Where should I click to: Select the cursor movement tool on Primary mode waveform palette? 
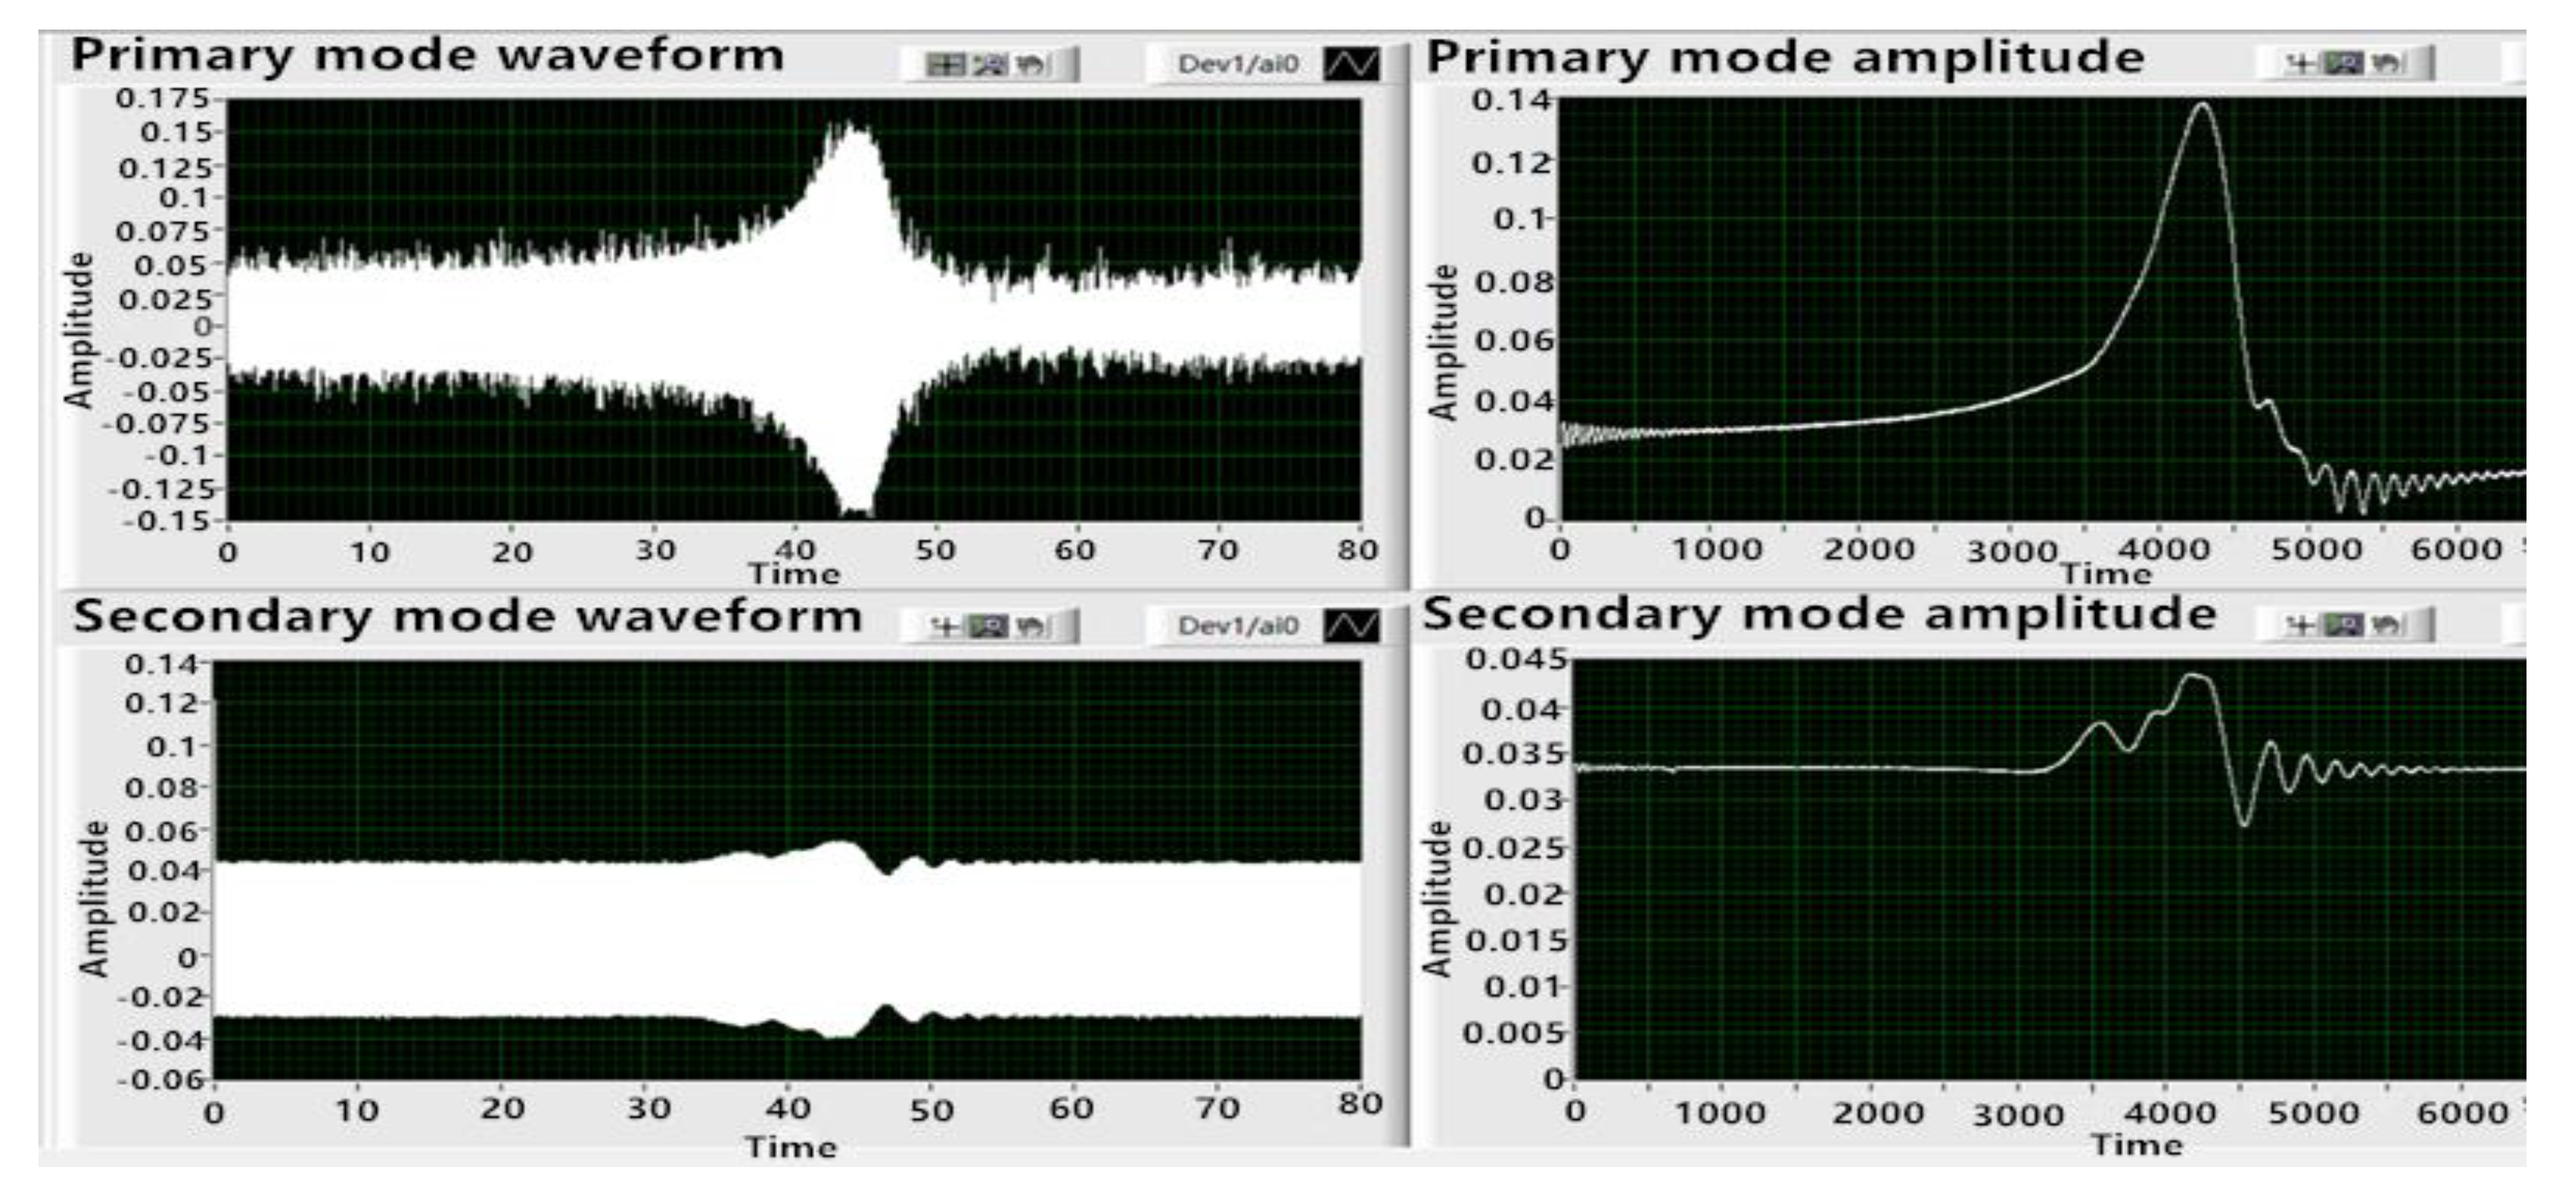[946, 63]
